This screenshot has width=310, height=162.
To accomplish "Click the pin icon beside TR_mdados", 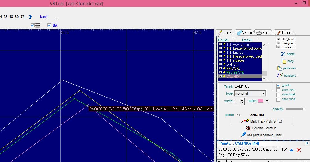I will tap(224, 60).
